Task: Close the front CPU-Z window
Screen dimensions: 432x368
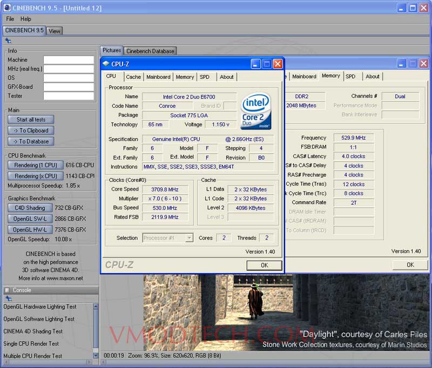Action: click(278, 64)
